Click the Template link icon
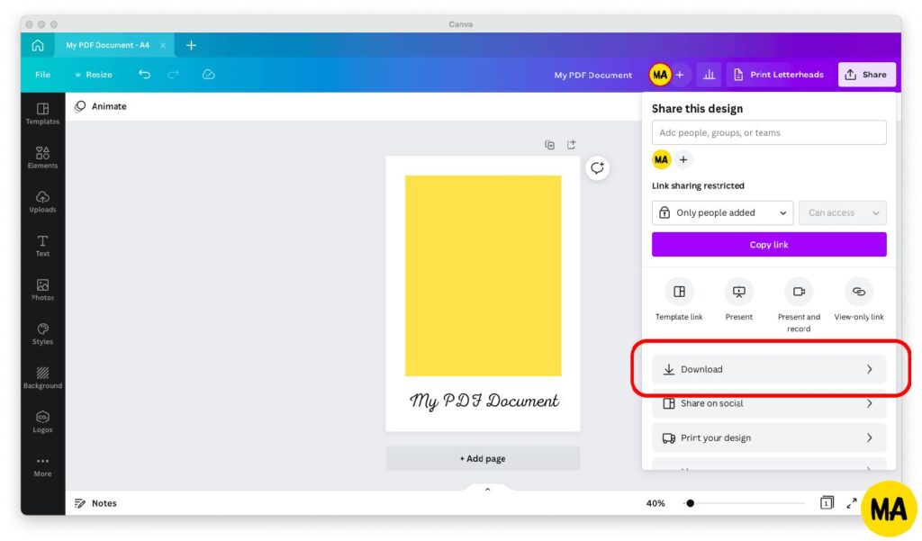922x541 pixels. [679, 292]
